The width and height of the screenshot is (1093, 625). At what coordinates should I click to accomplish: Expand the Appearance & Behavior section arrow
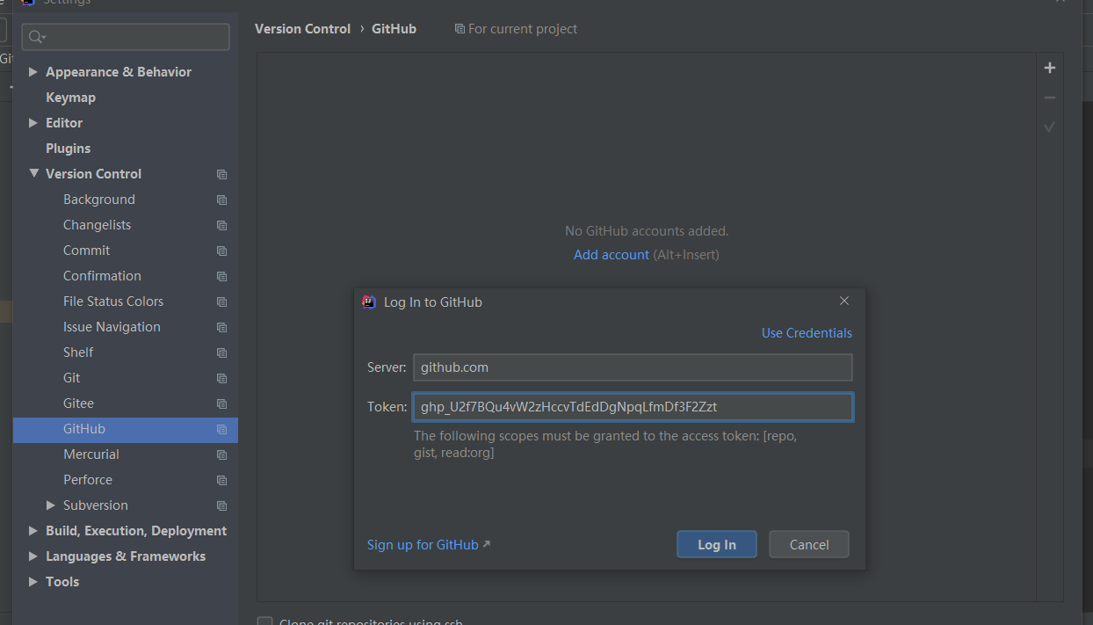pyautogui.click(x=33, y=72)
